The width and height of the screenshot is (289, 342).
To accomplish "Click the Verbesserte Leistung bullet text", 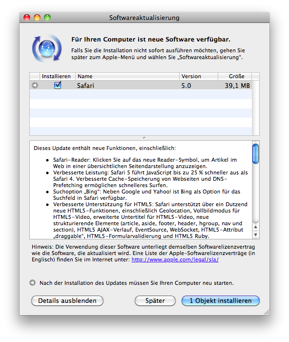I will click(x=150, y=179).
